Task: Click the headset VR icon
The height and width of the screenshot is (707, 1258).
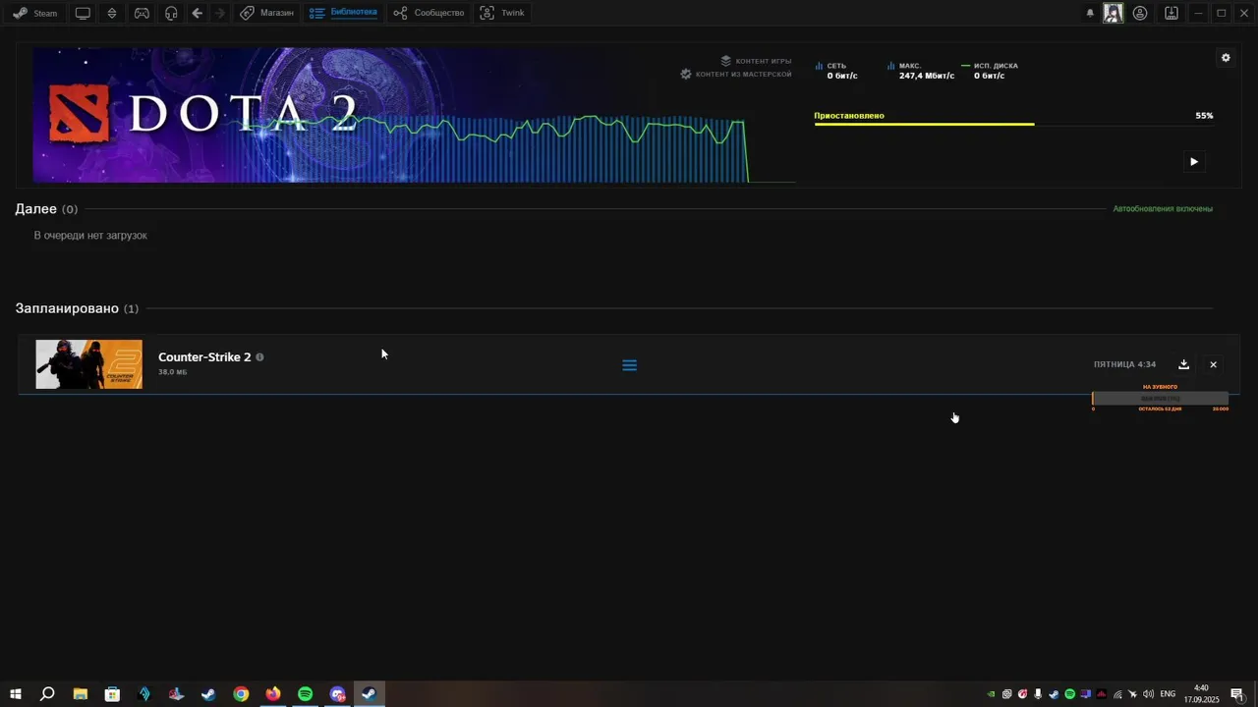Action: [171, 13]
